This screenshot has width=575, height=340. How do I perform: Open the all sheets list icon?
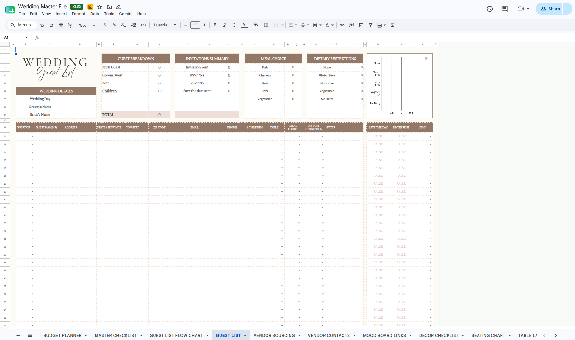[x=30, y=335]
